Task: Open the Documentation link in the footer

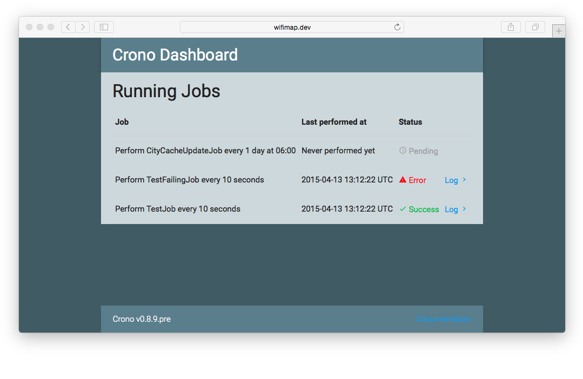Action: click(x=443, y=319)
